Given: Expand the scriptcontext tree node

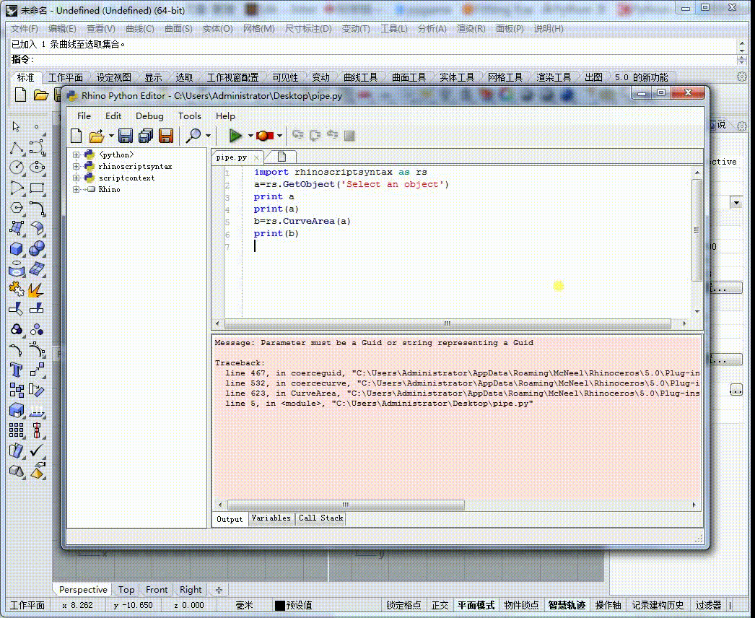Looking at the screenshot, I should 76,178.
